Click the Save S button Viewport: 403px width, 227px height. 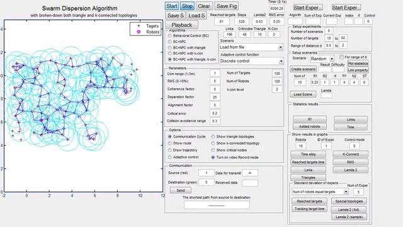176,15
